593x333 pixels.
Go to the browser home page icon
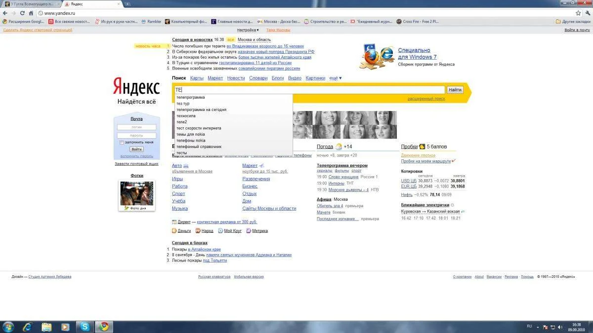coord(31,13)
